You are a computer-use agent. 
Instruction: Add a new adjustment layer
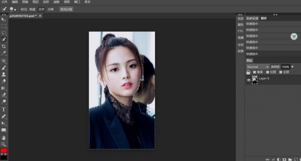(279, 159)
